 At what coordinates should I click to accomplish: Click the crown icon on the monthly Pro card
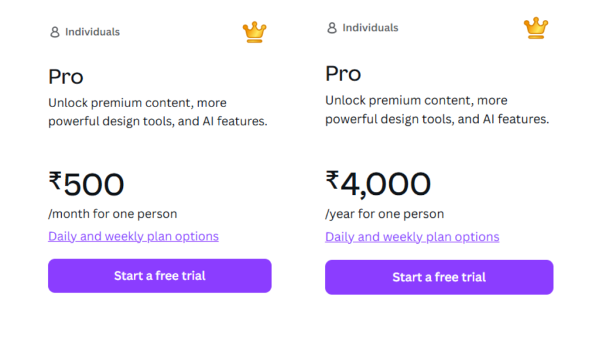[253, 32]
